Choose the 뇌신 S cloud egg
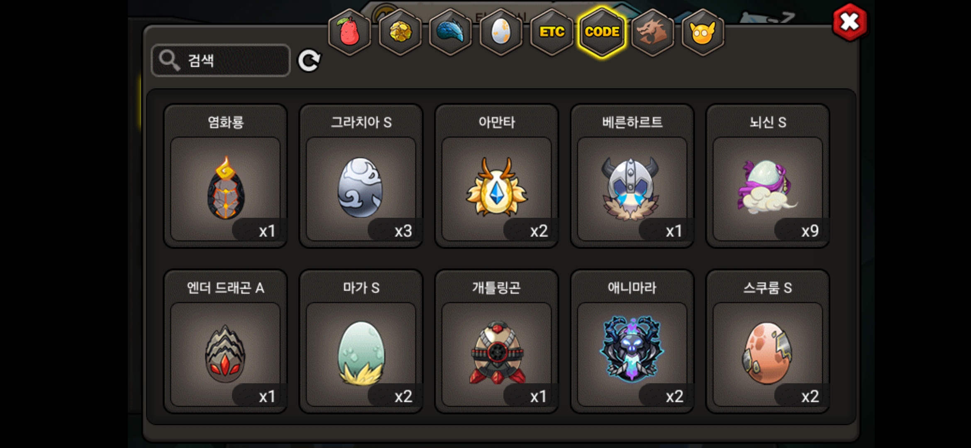Viewport: 971px width, 448px height. pos(768,176)
